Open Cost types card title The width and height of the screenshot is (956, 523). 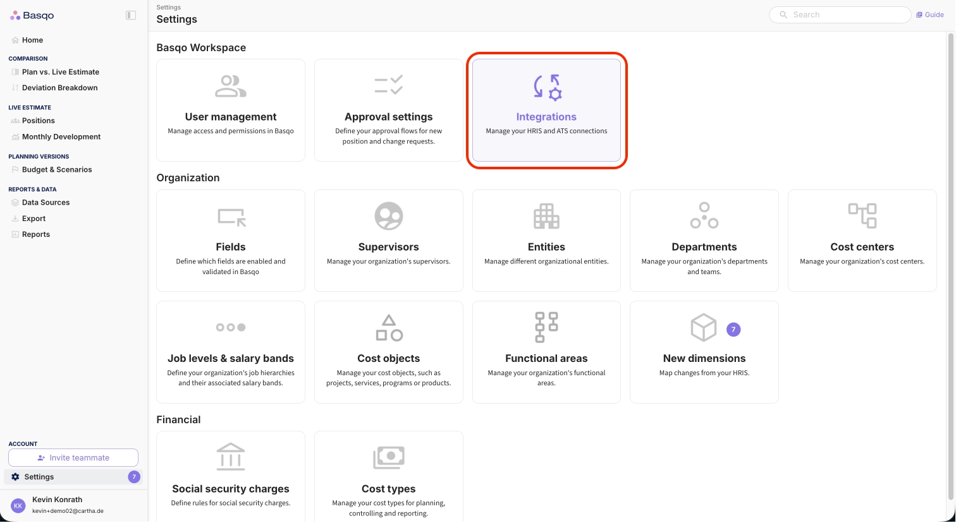389,489
